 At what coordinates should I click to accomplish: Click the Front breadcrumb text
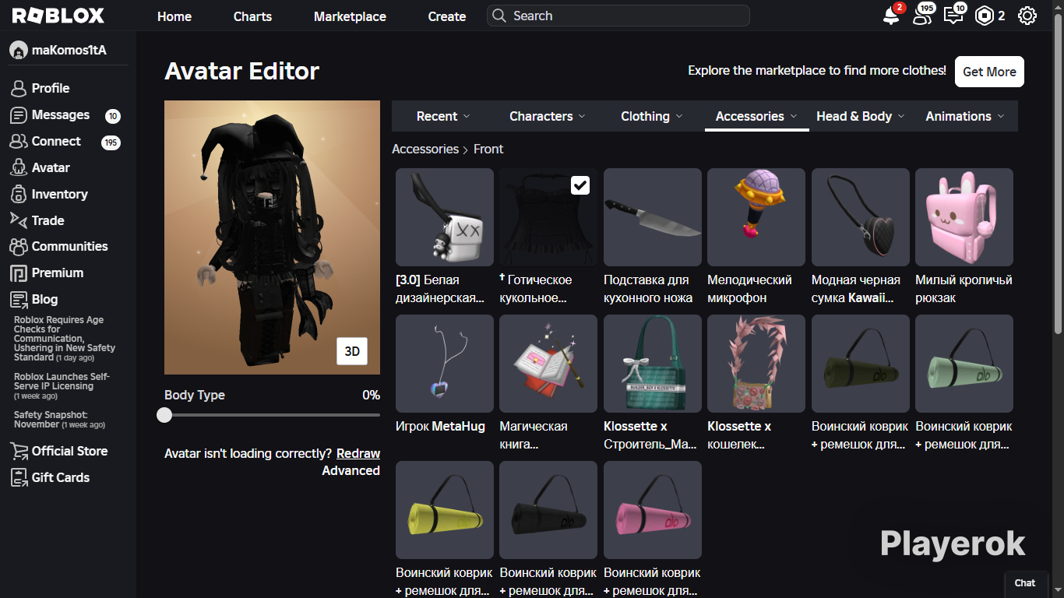(x=488, y=149)
